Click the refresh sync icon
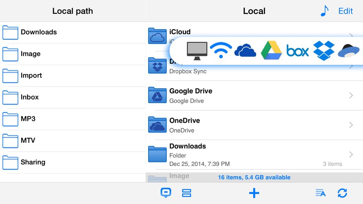Viewport: 363px width, 204px height. (x=342, y=193)
